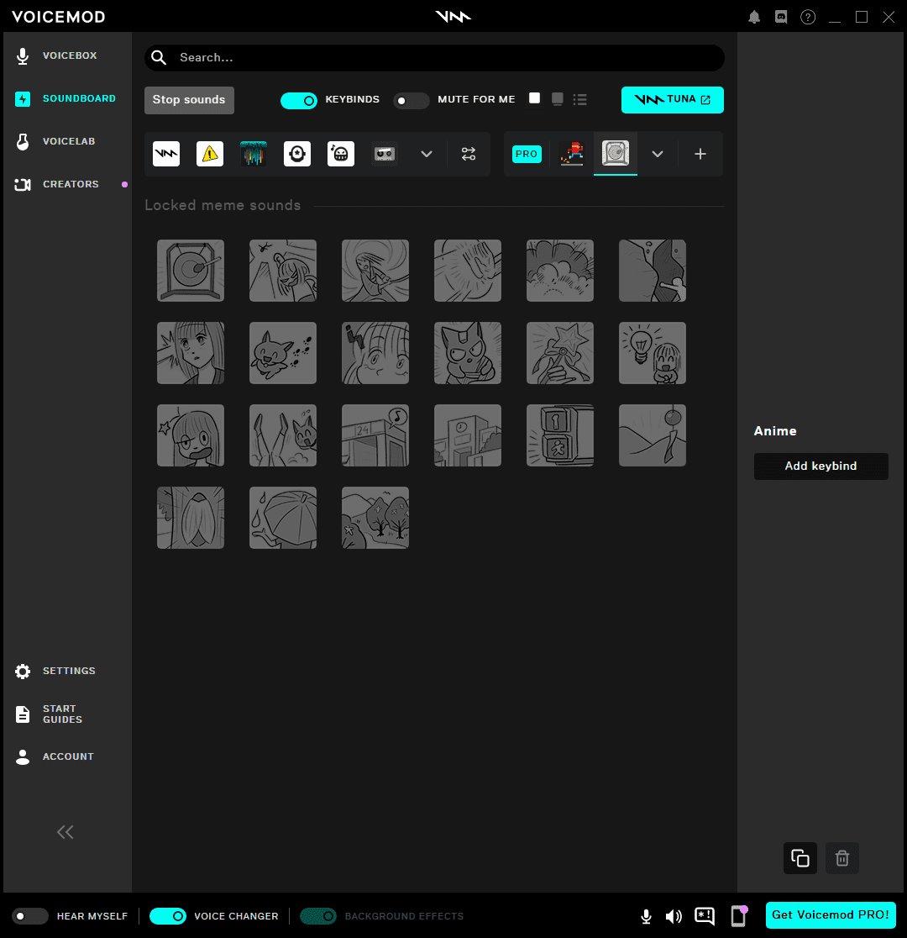Open the Soundboard section

[66, 98]
